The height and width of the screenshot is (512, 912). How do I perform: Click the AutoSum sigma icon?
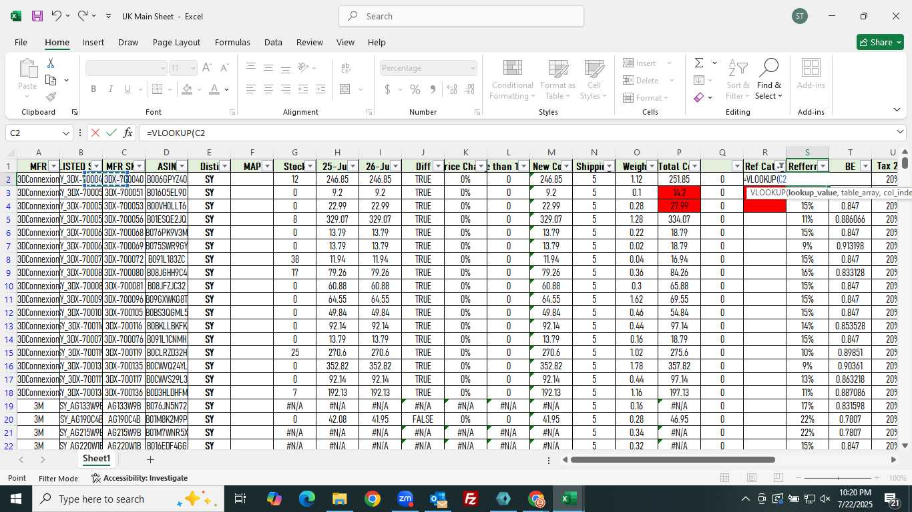pos(699,63)
